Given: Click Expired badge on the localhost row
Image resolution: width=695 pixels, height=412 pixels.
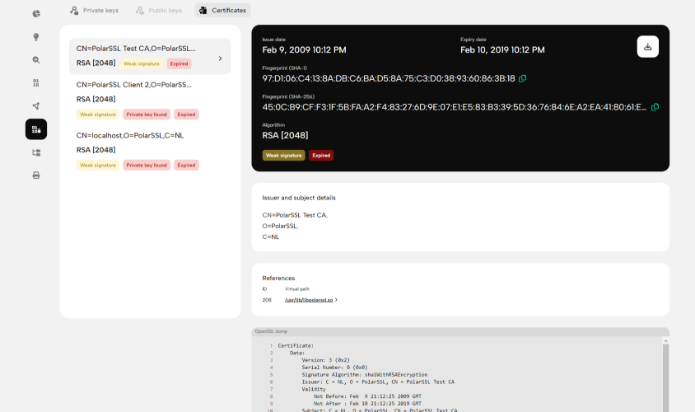Looking at the screenshot, I should click(x=187, y=165).
